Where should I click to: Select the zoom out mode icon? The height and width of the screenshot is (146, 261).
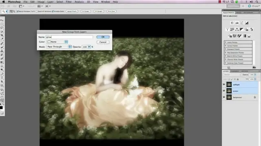pyautogui.click(x=14, y=11)
